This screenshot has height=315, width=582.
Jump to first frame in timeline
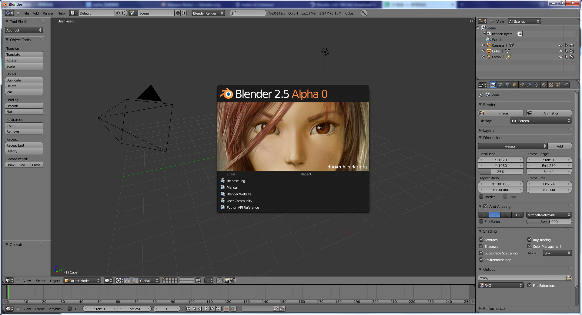tap(188, 309)
